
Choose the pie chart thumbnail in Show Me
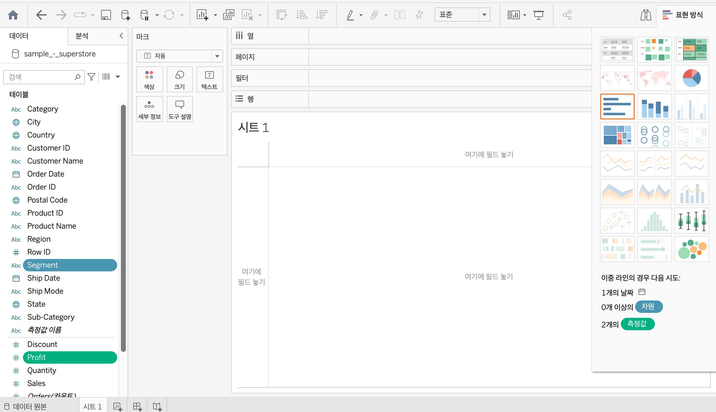point(692,78)
